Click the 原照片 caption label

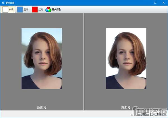pos(42,107)
